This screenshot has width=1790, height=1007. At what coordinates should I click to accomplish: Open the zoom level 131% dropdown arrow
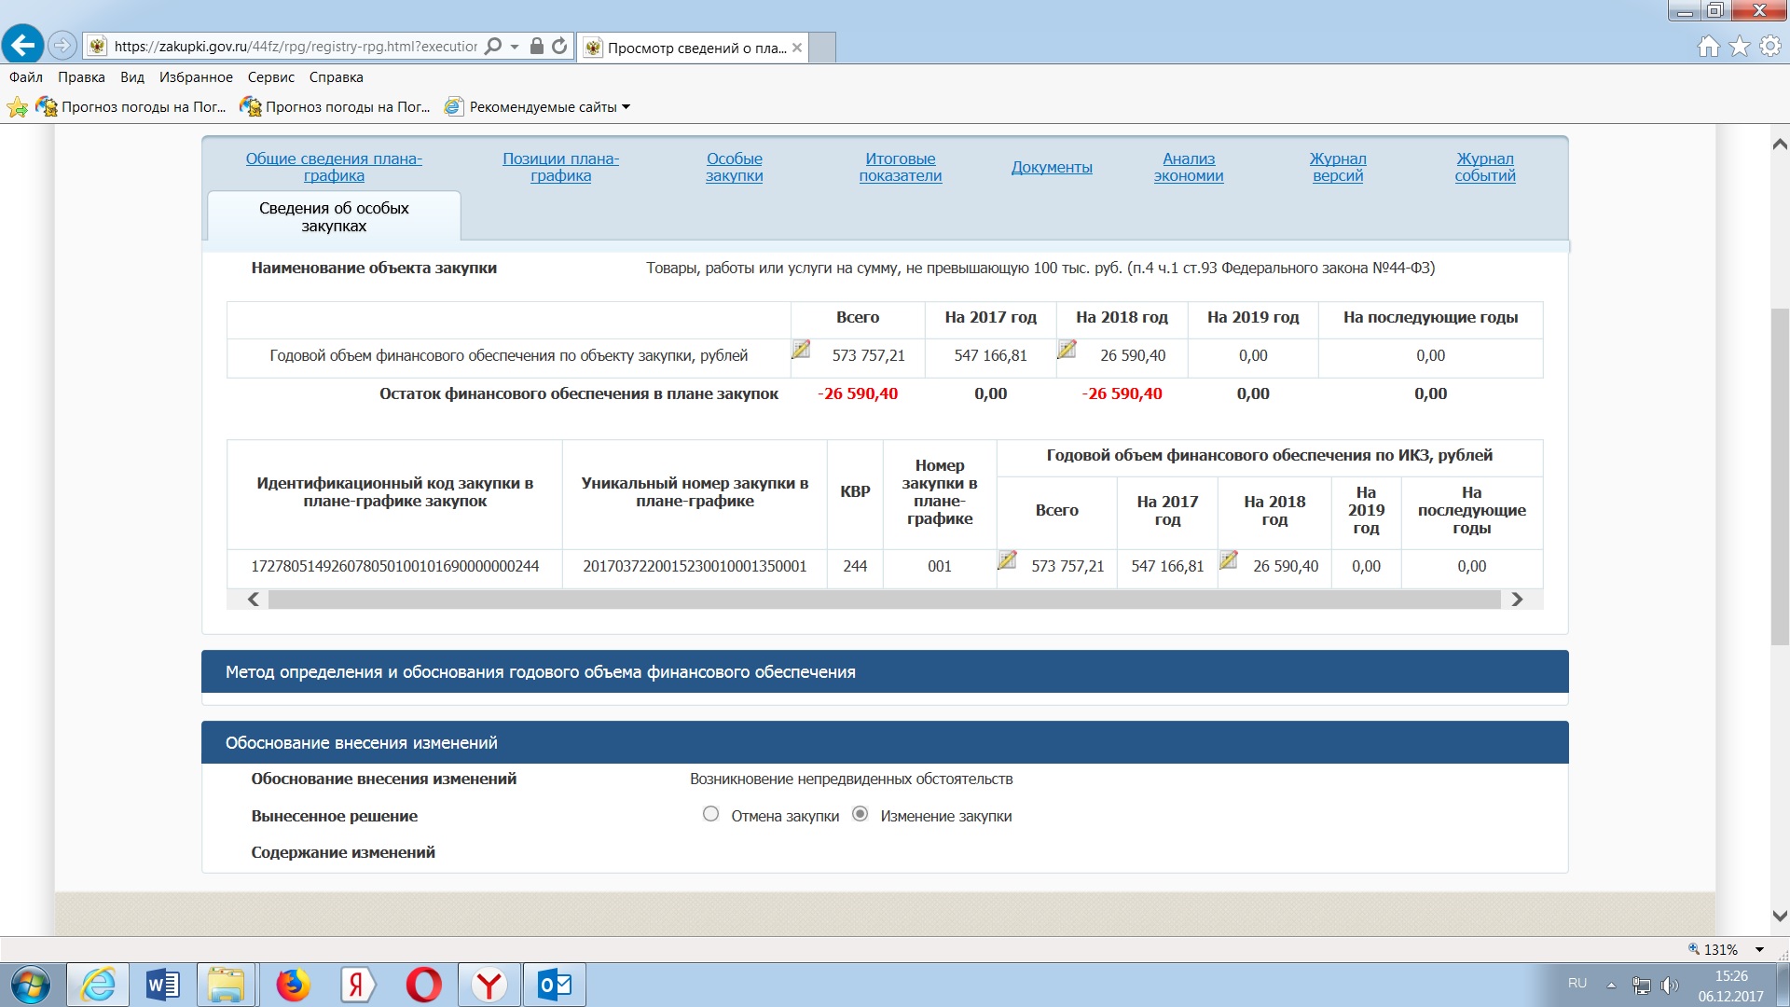(x=1759, y=949)
